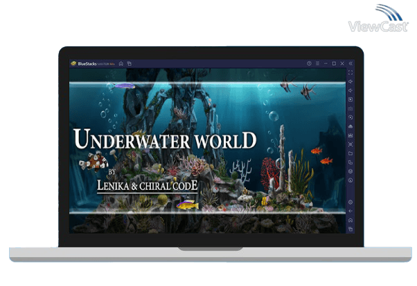Click the sidebar icon above the APK icon
This screenshot has width=417, height=286.
351,126
